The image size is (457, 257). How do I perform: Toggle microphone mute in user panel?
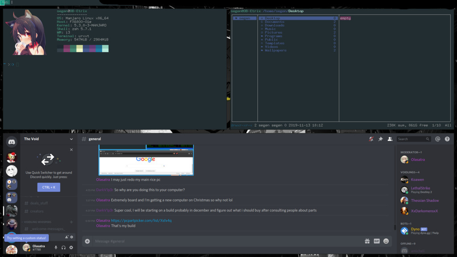tap(56, 248)
